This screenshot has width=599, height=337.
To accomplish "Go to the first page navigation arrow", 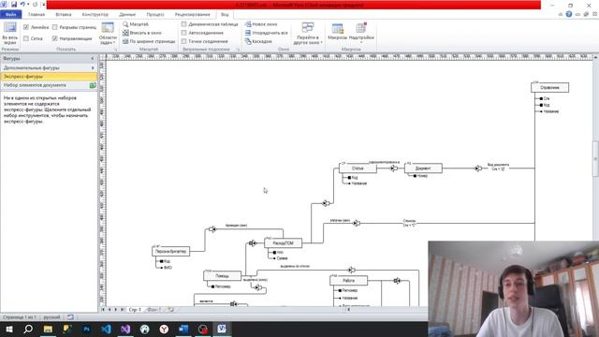I will coord(103,310).
